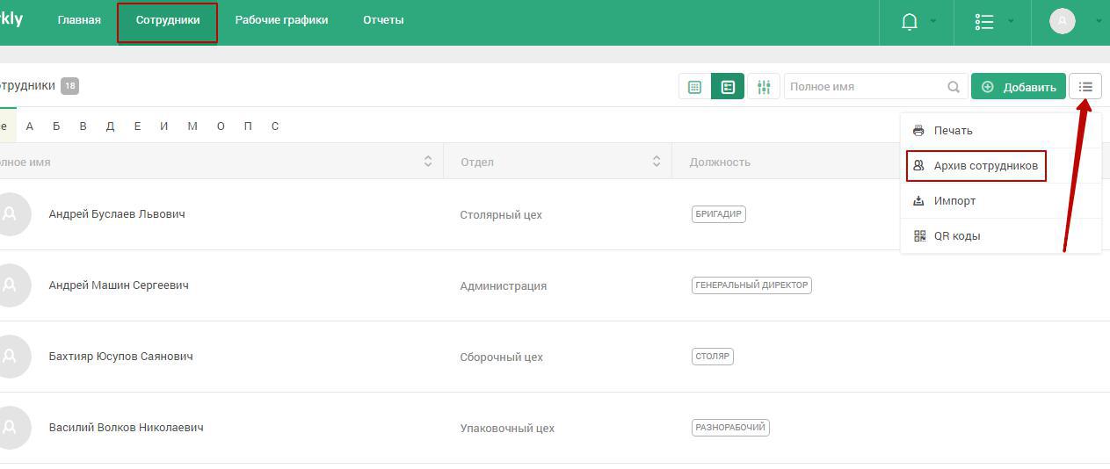Open the task list icon in header
This screenshot has width=1110, height=469.
[984, 22]
